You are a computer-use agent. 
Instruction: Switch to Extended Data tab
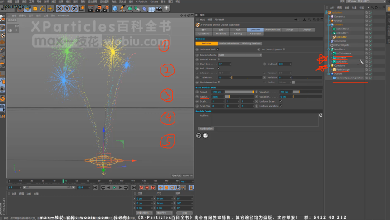click(273, 29)
